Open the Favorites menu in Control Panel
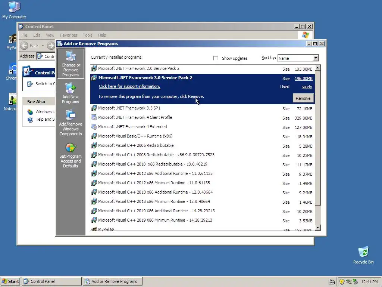The width and height of the screenshot is (382, 287). coord(69,35)
